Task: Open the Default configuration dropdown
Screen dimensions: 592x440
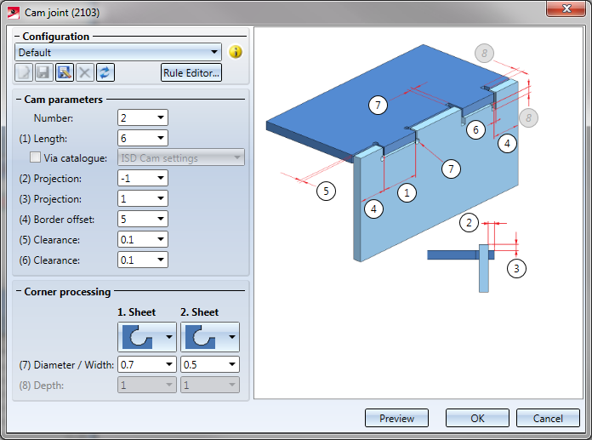Action: [118, 52]
